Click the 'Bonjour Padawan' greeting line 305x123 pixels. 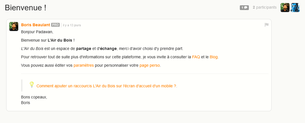(x=37, y=32)
